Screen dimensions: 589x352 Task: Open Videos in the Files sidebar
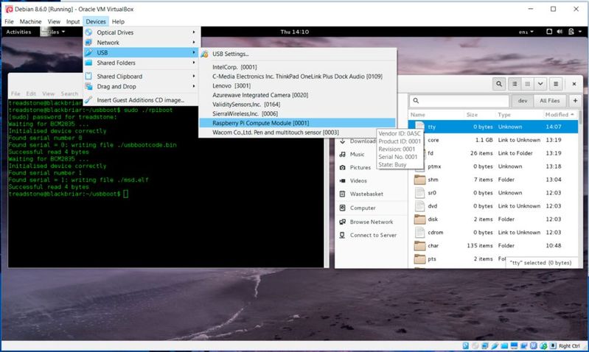[x=358, y=181]
